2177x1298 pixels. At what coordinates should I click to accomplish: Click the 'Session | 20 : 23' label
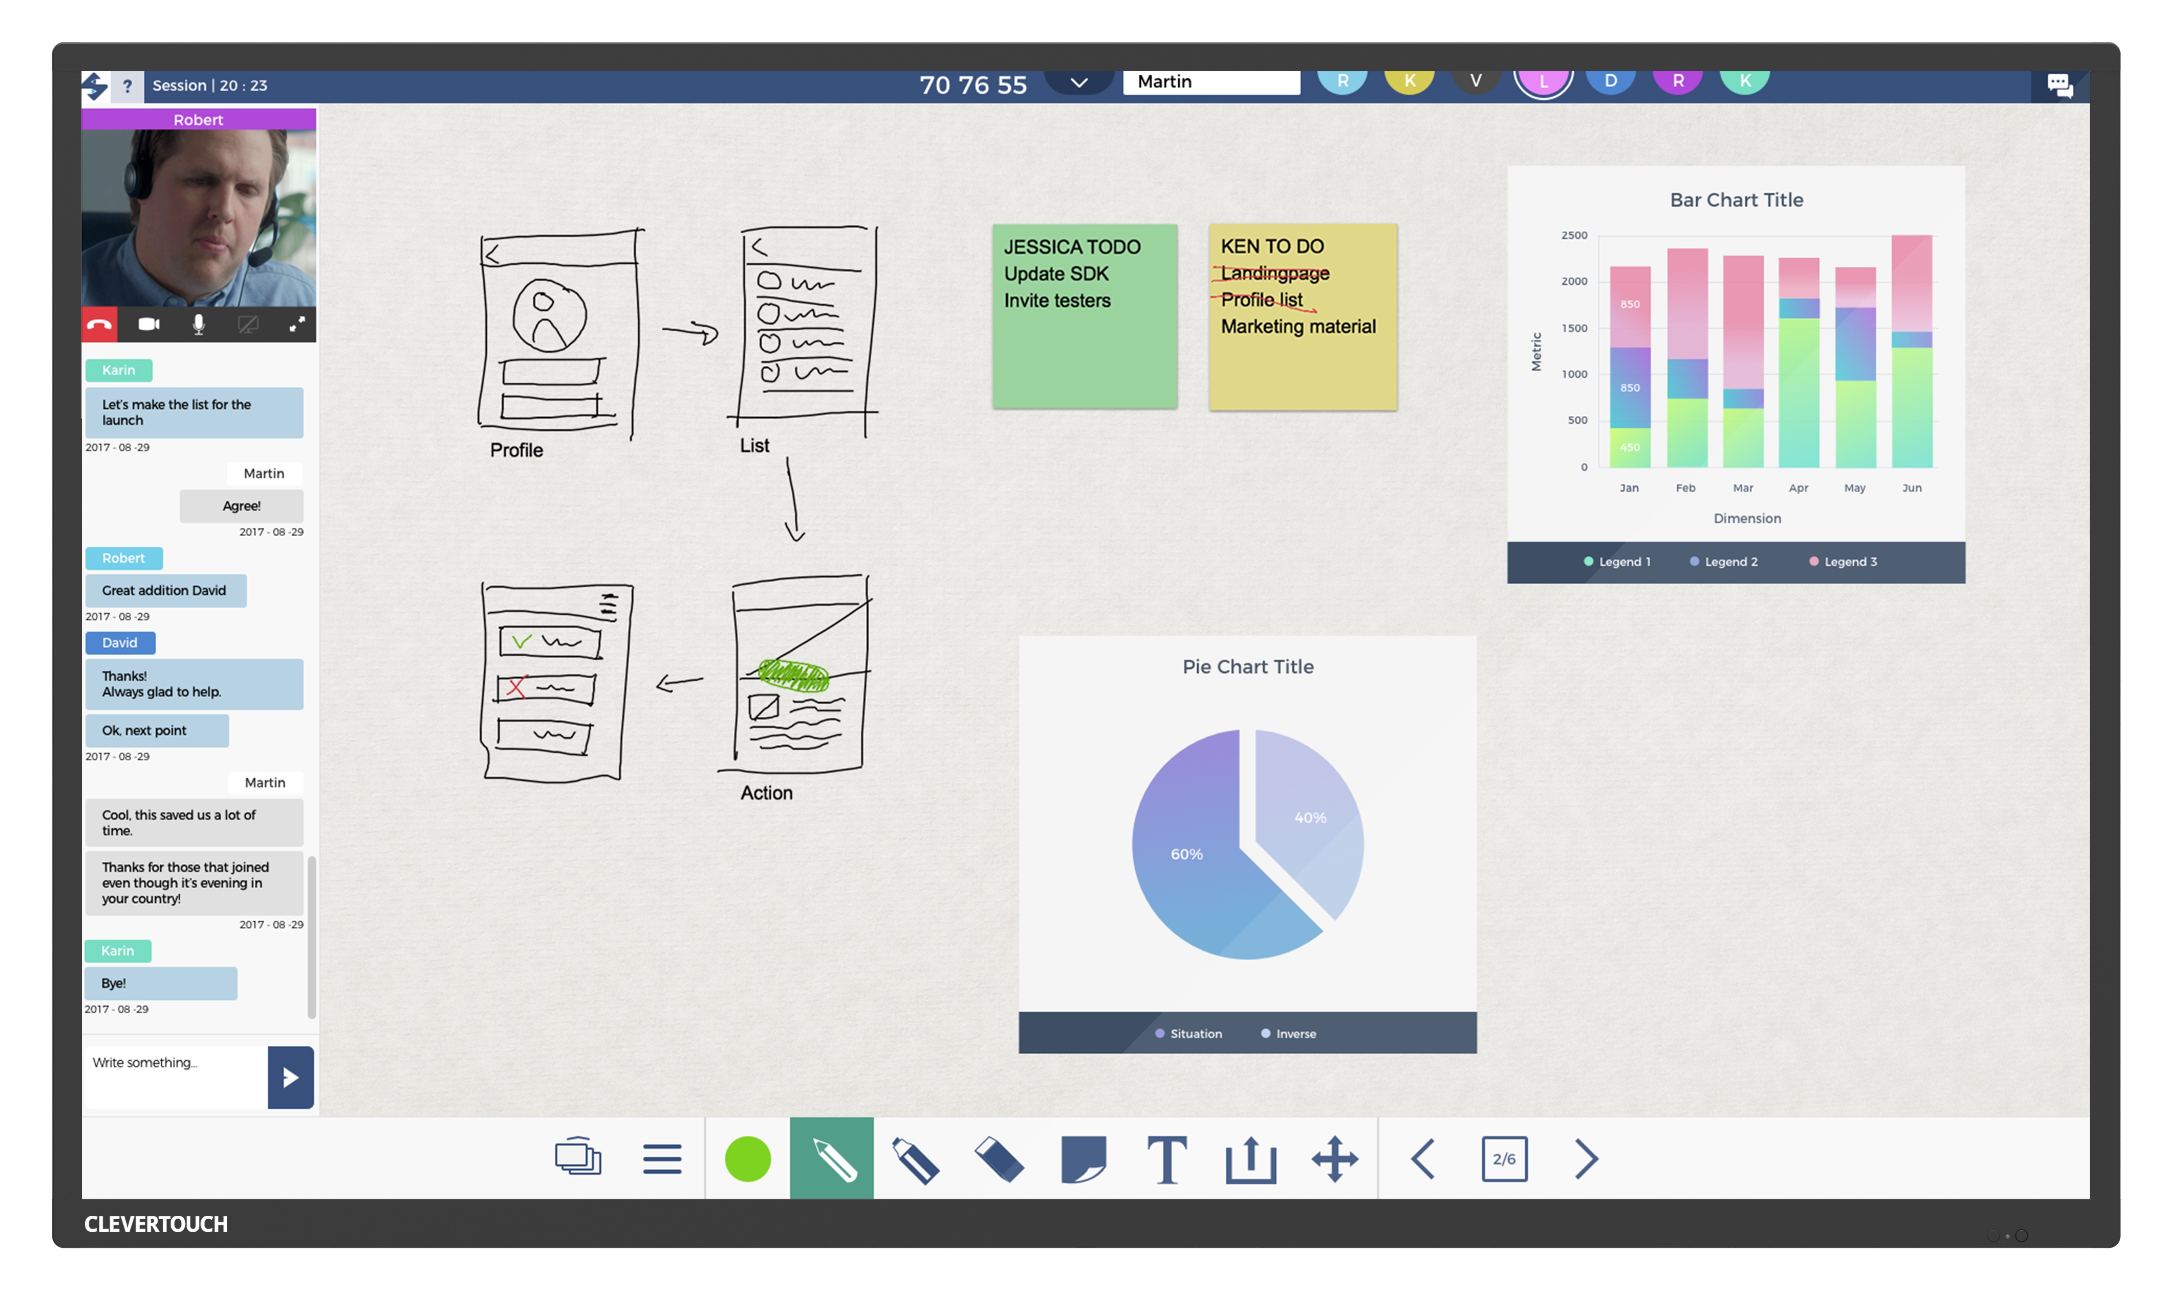point(210,86)
